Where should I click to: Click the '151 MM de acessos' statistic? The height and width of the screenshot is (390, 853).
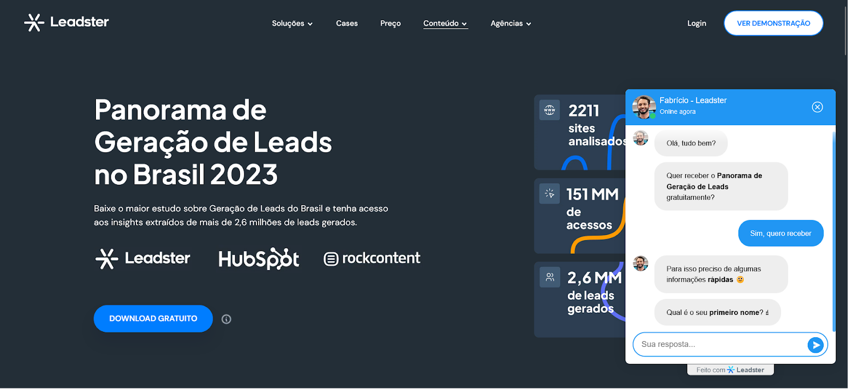[592, 208]
